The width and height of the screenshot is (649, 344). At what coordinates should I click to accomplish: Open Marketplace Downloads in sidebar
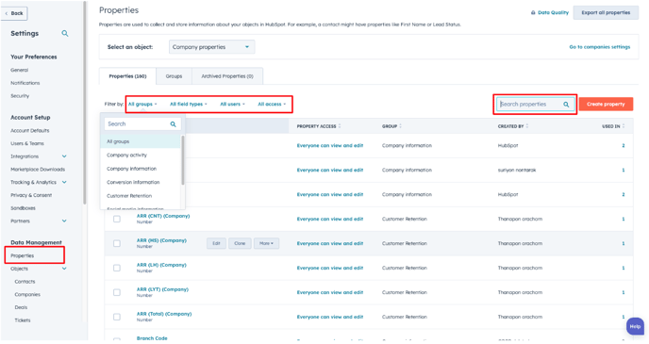click(38, 170)
